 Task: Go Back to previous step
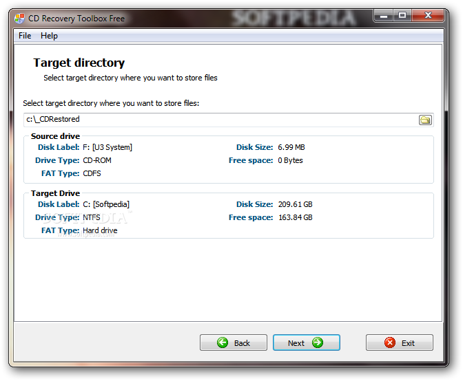point(234,342)
